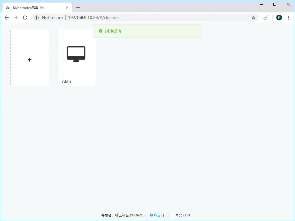
Task: Click the Not secure site information badge
Action: (x=48, y=17)
